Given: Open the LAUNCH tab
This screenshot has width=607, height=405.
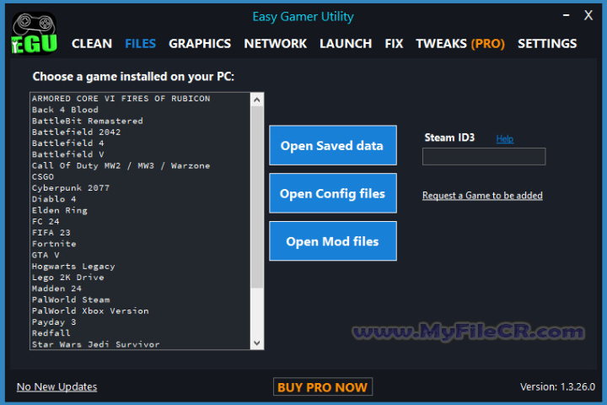Looking at the screenshot, I should coord(346,44).
